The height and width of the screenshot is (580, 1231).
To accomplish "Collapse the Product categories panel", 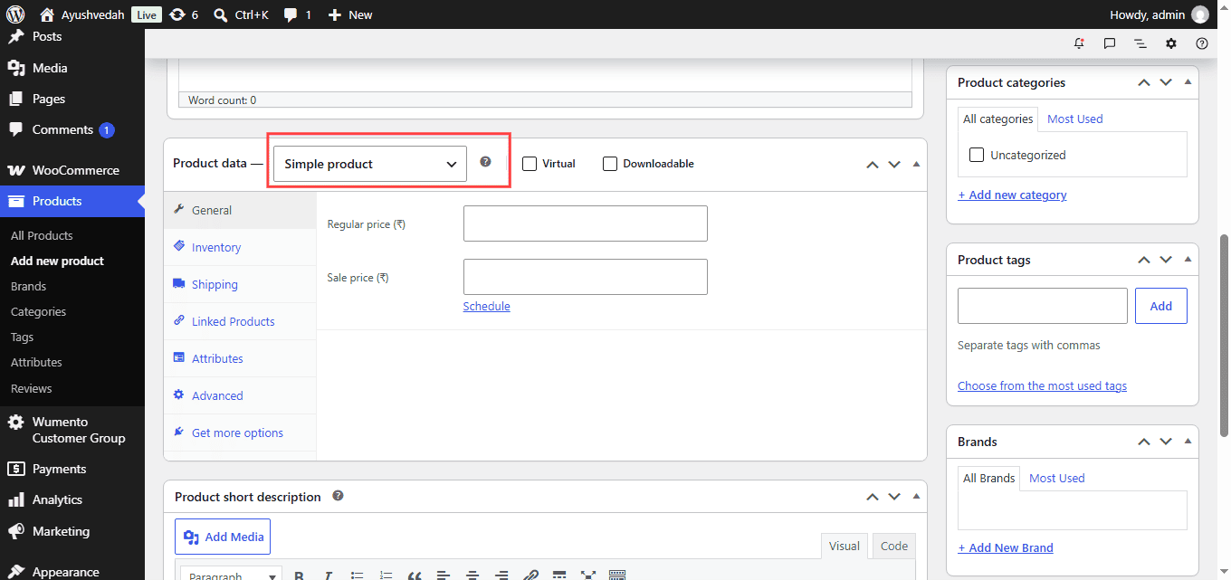I will point(1188,82).
